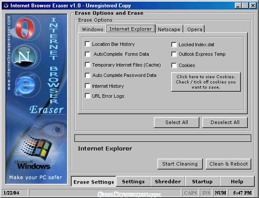Click the view Cookies button
259x198 pixels.
click(x=206, y=82)
